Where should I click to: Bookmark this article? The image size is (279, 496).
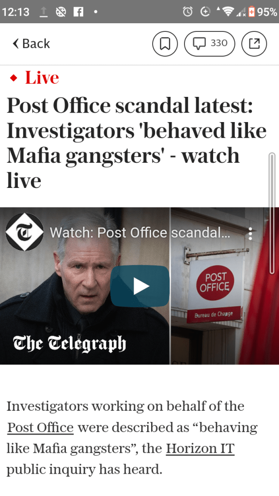click(165, 44)
